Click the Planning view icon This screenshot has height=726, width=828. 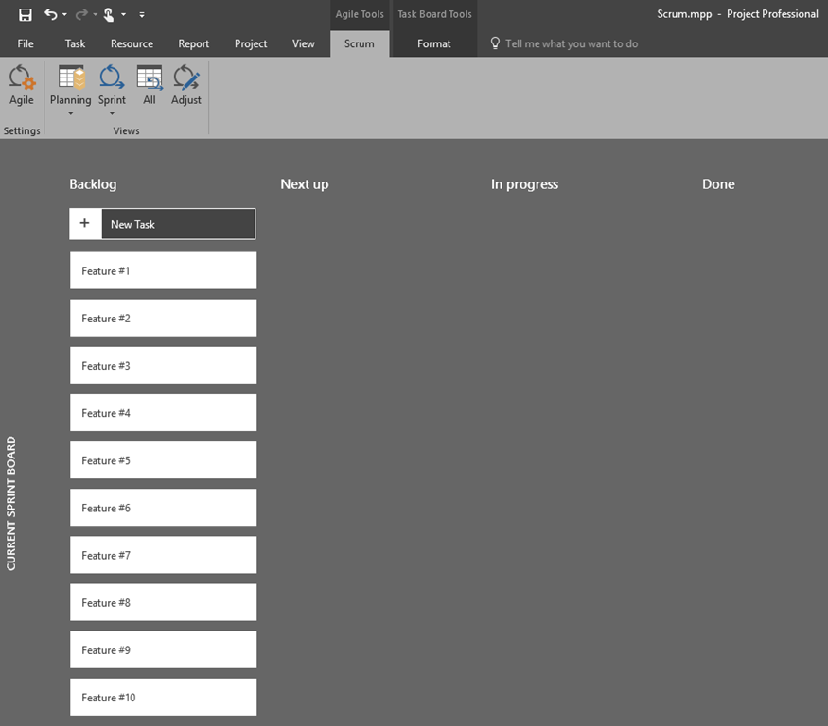[x=71, y=78]
